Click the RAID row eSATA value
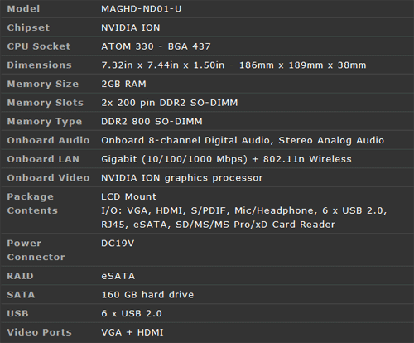Image resolution: width=414 pixels, height=343 pixels. (118, 276)
